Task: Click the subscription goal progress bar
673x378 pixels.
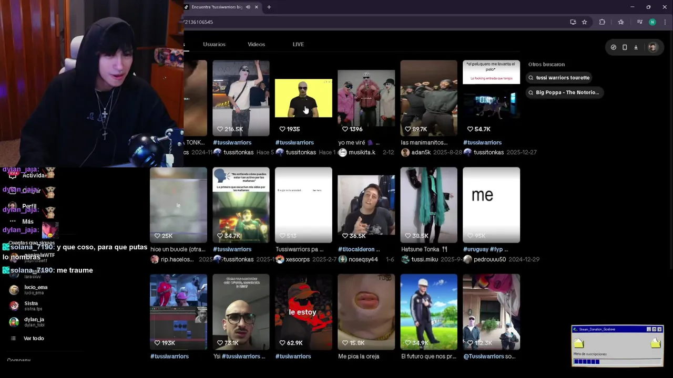Action: 617,362
